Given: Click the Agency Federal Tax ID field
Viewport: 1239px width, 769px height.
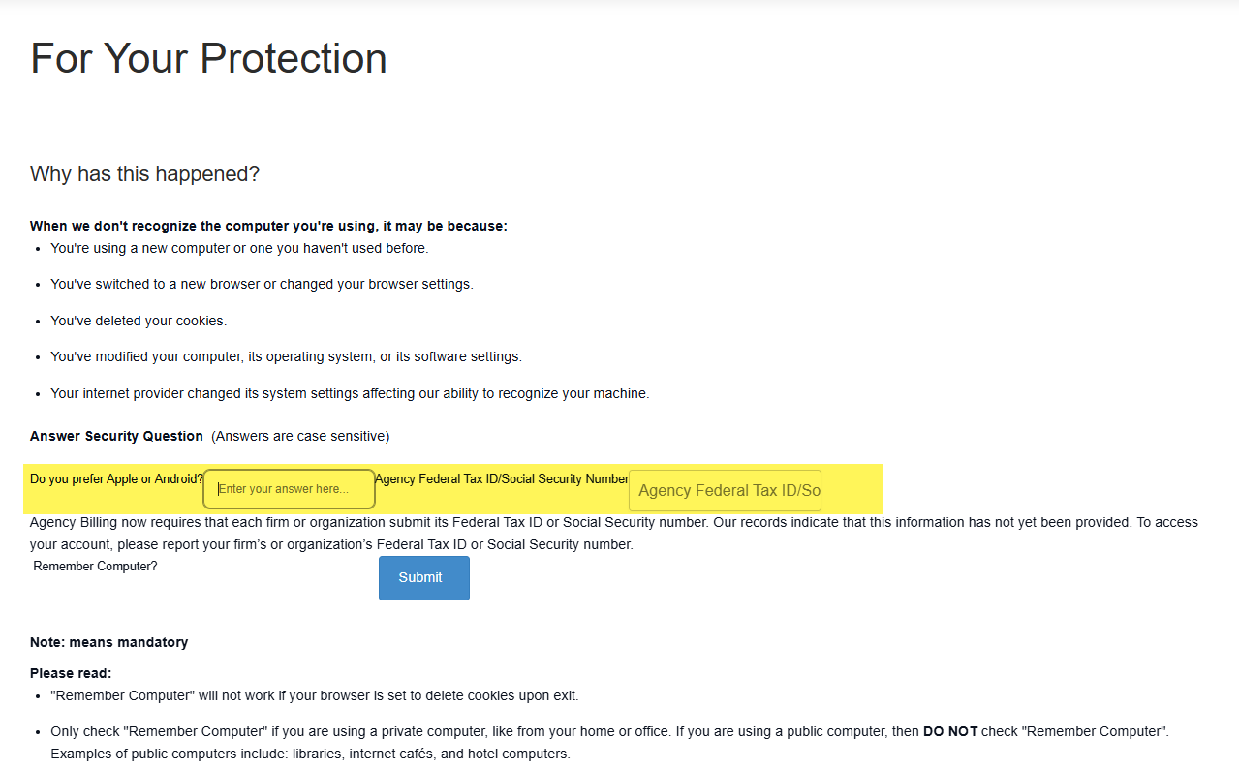Looking at the screenshot, I should point(725,490).
